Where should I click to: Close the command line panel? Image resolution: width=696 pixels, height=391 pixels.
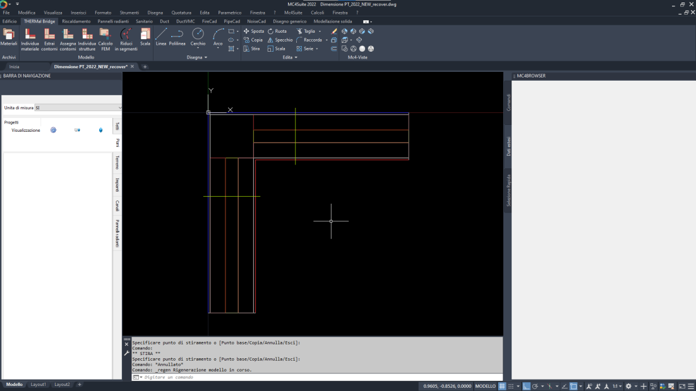coord(126,344)
